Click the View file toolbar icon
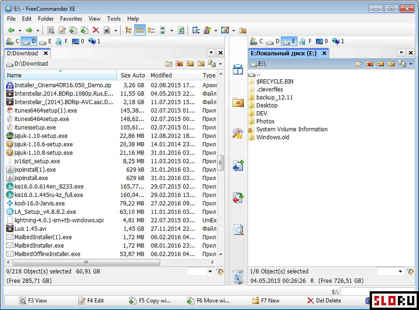Screen dimensions: 419x310 51,30
